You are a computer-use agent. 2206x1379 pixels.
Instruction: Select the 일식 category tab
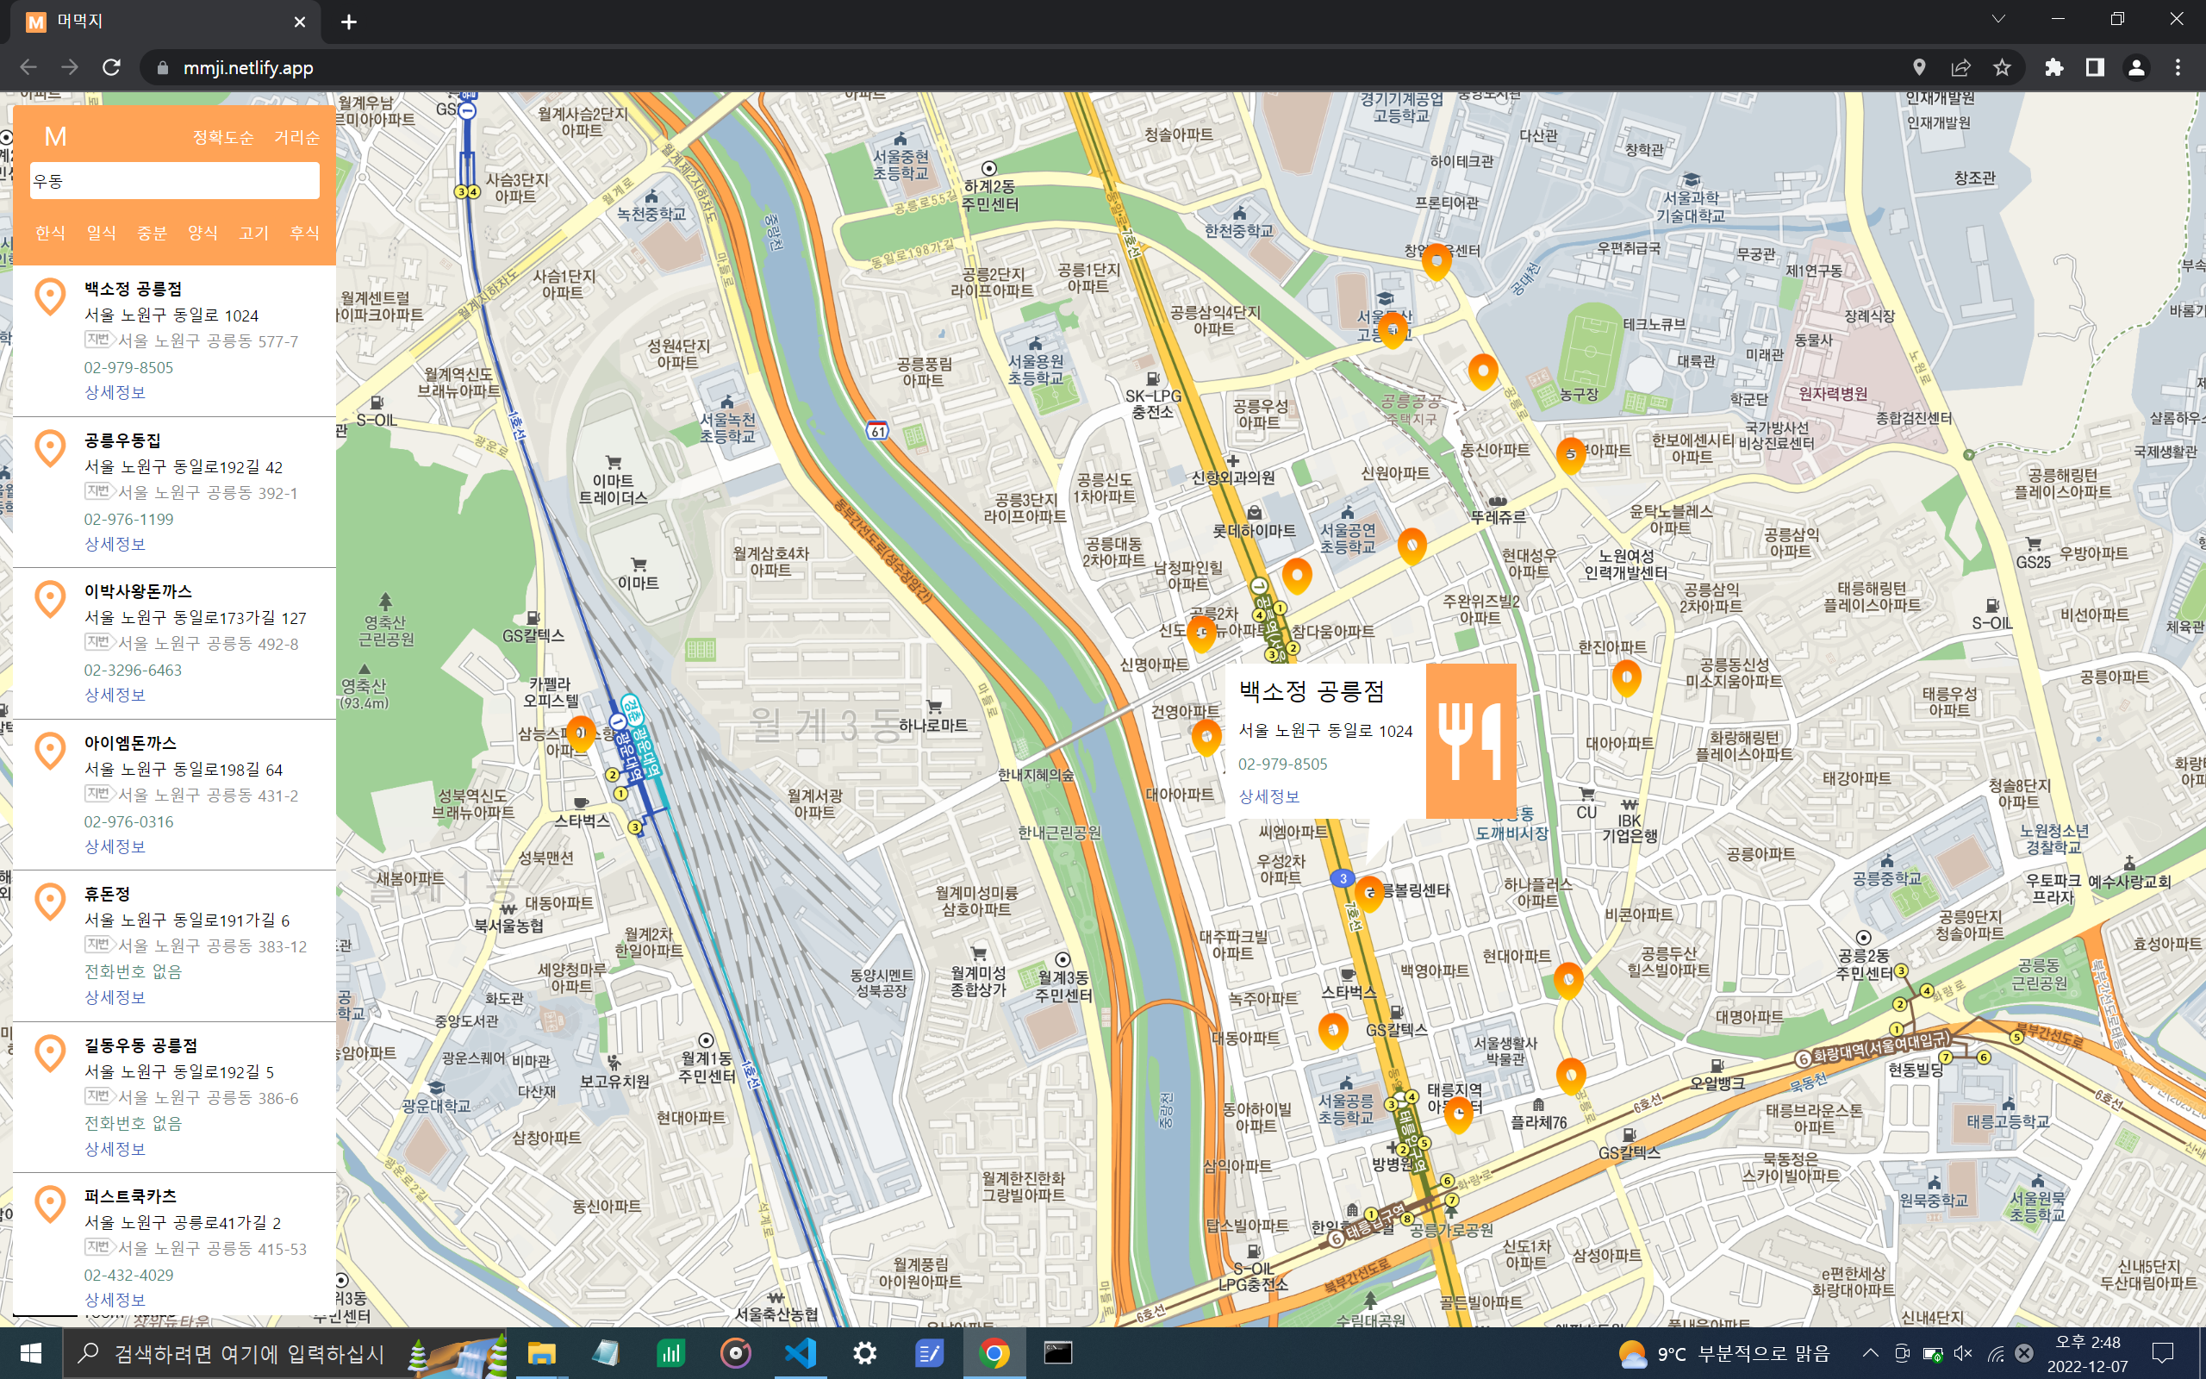pyautogui.click(x=101, y=234)
